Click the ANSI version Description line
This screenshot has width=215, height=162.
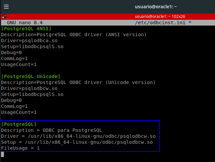coord(74,35)
